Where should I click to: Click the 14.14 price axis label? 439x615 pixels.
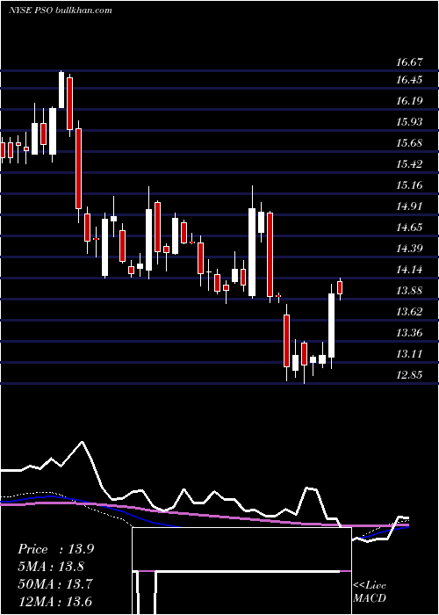click(409, 270)
